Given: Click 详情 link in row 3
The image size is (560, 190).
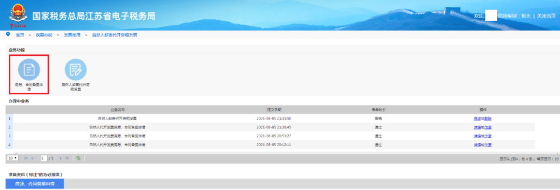Looking at the screenshot, I should coord(478,136).
